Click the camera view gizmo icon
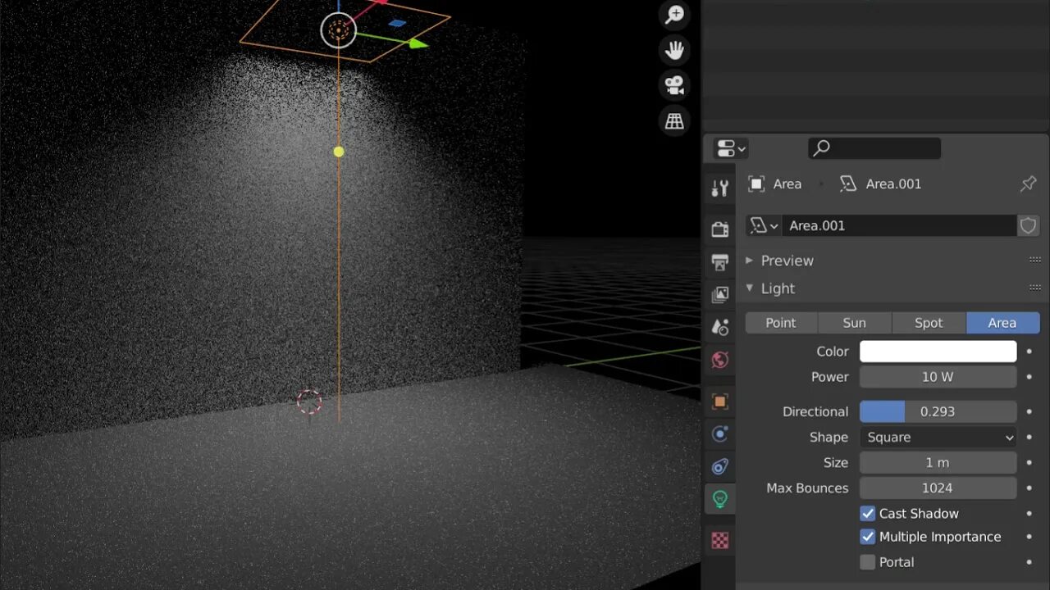Image resolution: width=1050 pixels, height=590 pixels. pos(673,85)
